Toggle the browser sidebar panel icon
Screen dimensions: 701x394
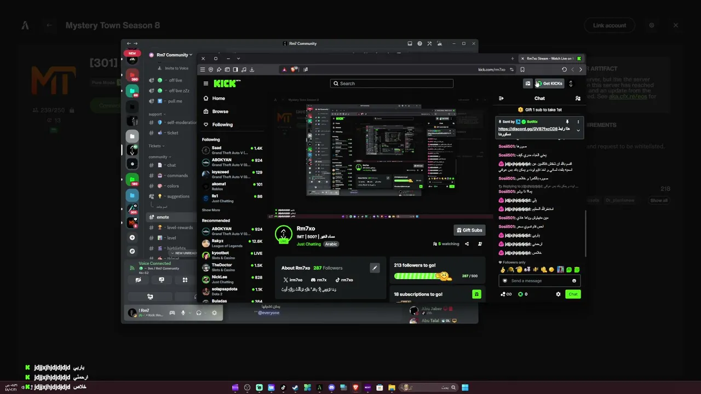point(235,69)
